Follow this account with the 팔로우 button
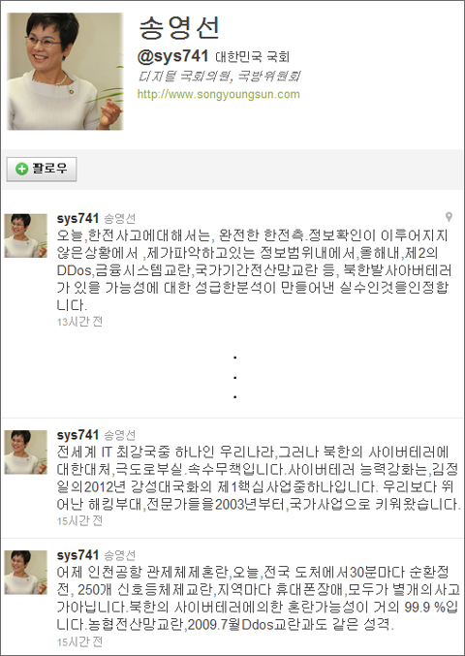The image size is (465, 656). click(x=42, y=169)
